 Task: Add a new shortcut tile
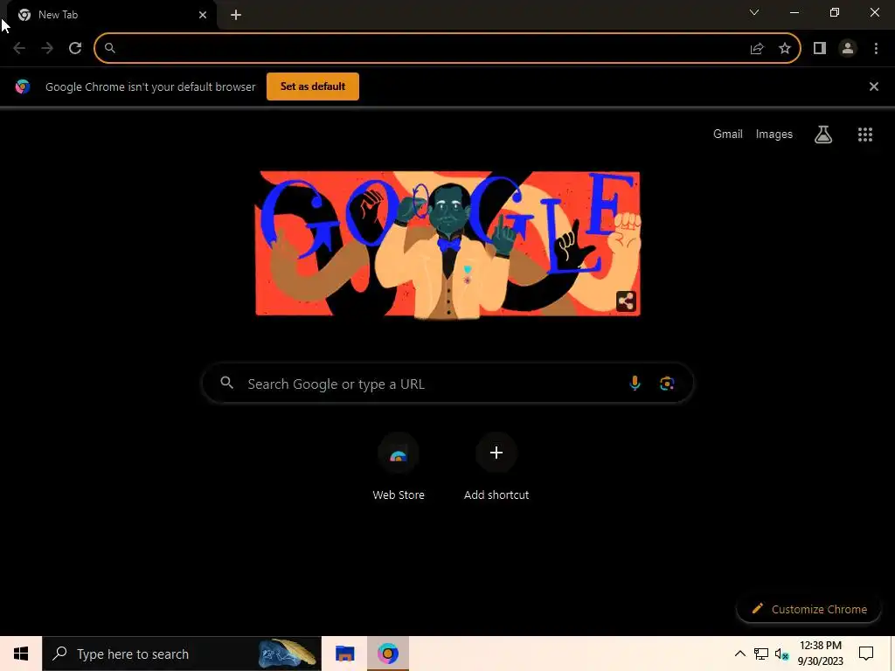point(496,467)
